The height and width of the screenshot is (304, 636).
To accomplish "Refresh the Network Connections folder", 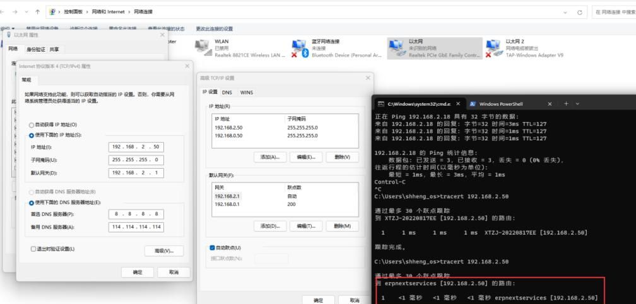I will click(x=580, y=13).
